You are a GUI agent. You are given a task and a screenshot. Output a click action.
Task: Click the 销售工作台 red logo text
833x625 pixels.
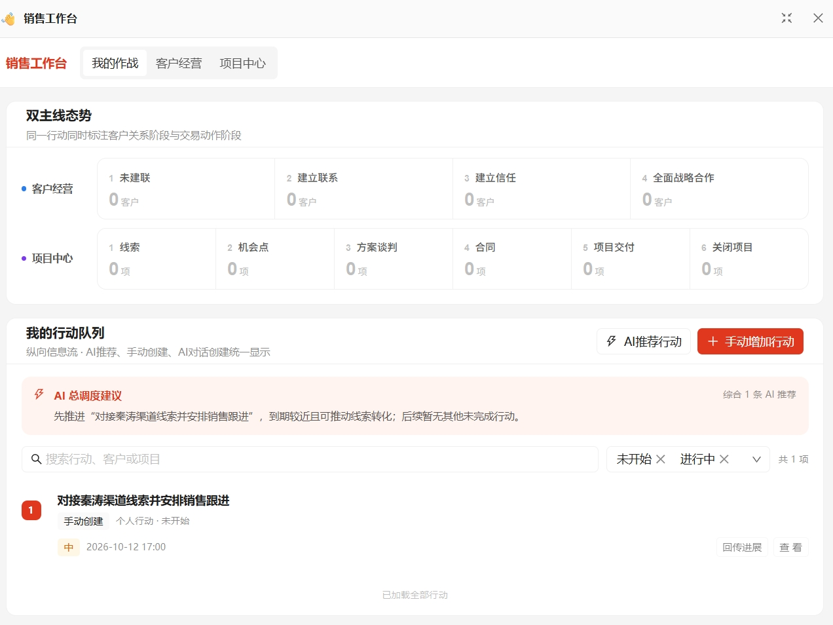pos(36,63)
